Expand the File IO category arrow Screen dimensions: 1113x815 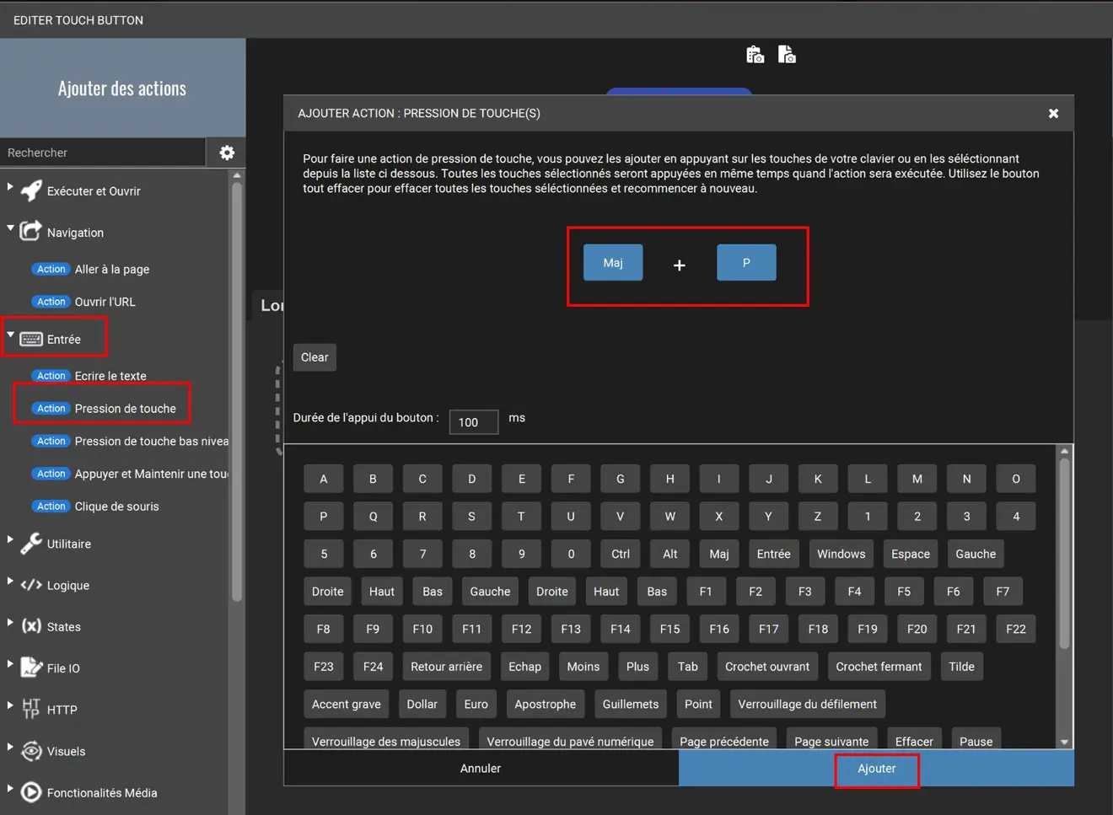(x=10, y=663)
